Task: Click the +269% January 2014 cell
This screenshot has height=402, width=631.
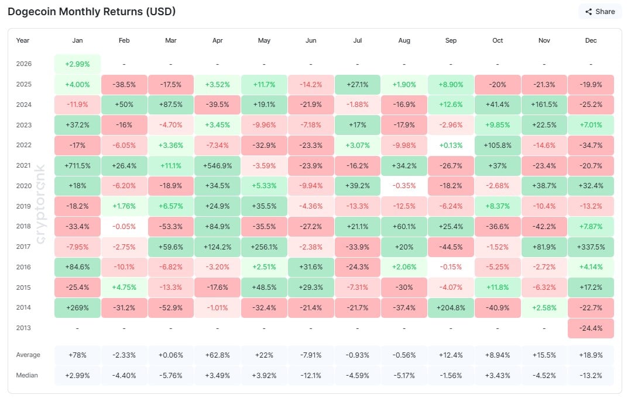Action: [x=77, y=307]
